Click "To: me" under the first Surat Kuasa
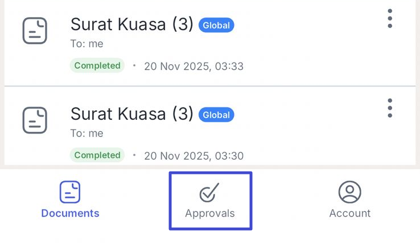Image resolution: width=420 pixels, height=246 pixels. (87, 44)
